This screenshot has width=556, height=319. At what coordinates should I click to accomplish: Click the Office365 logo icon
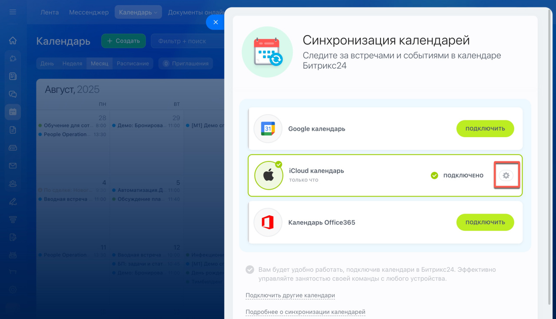tap(268, 223)
